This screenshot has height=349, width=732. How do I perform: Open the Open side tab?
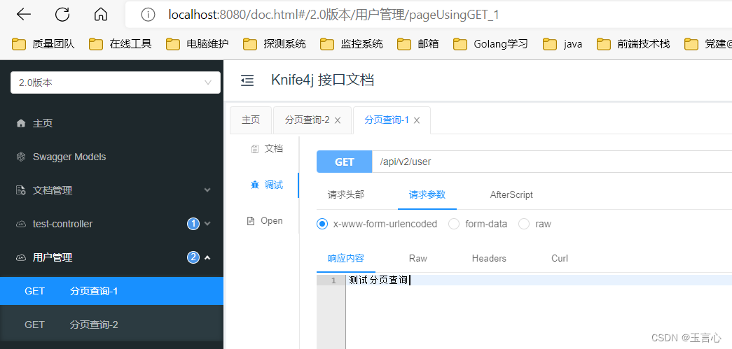(265, 221)
